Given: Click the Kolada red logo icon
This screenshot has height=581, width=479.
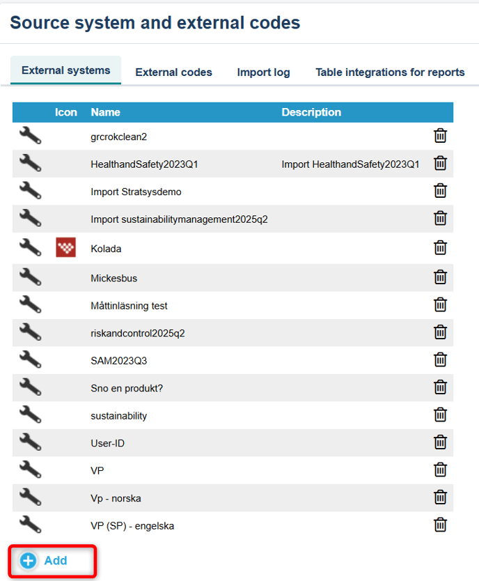Looking at the screenshot, I should pos(66,247).
